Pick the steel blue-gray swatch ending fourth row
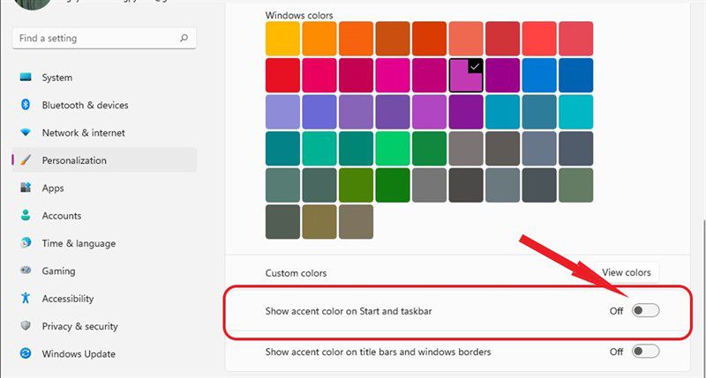This screenshot has height=378, width=706. click(x=576, y=148)
